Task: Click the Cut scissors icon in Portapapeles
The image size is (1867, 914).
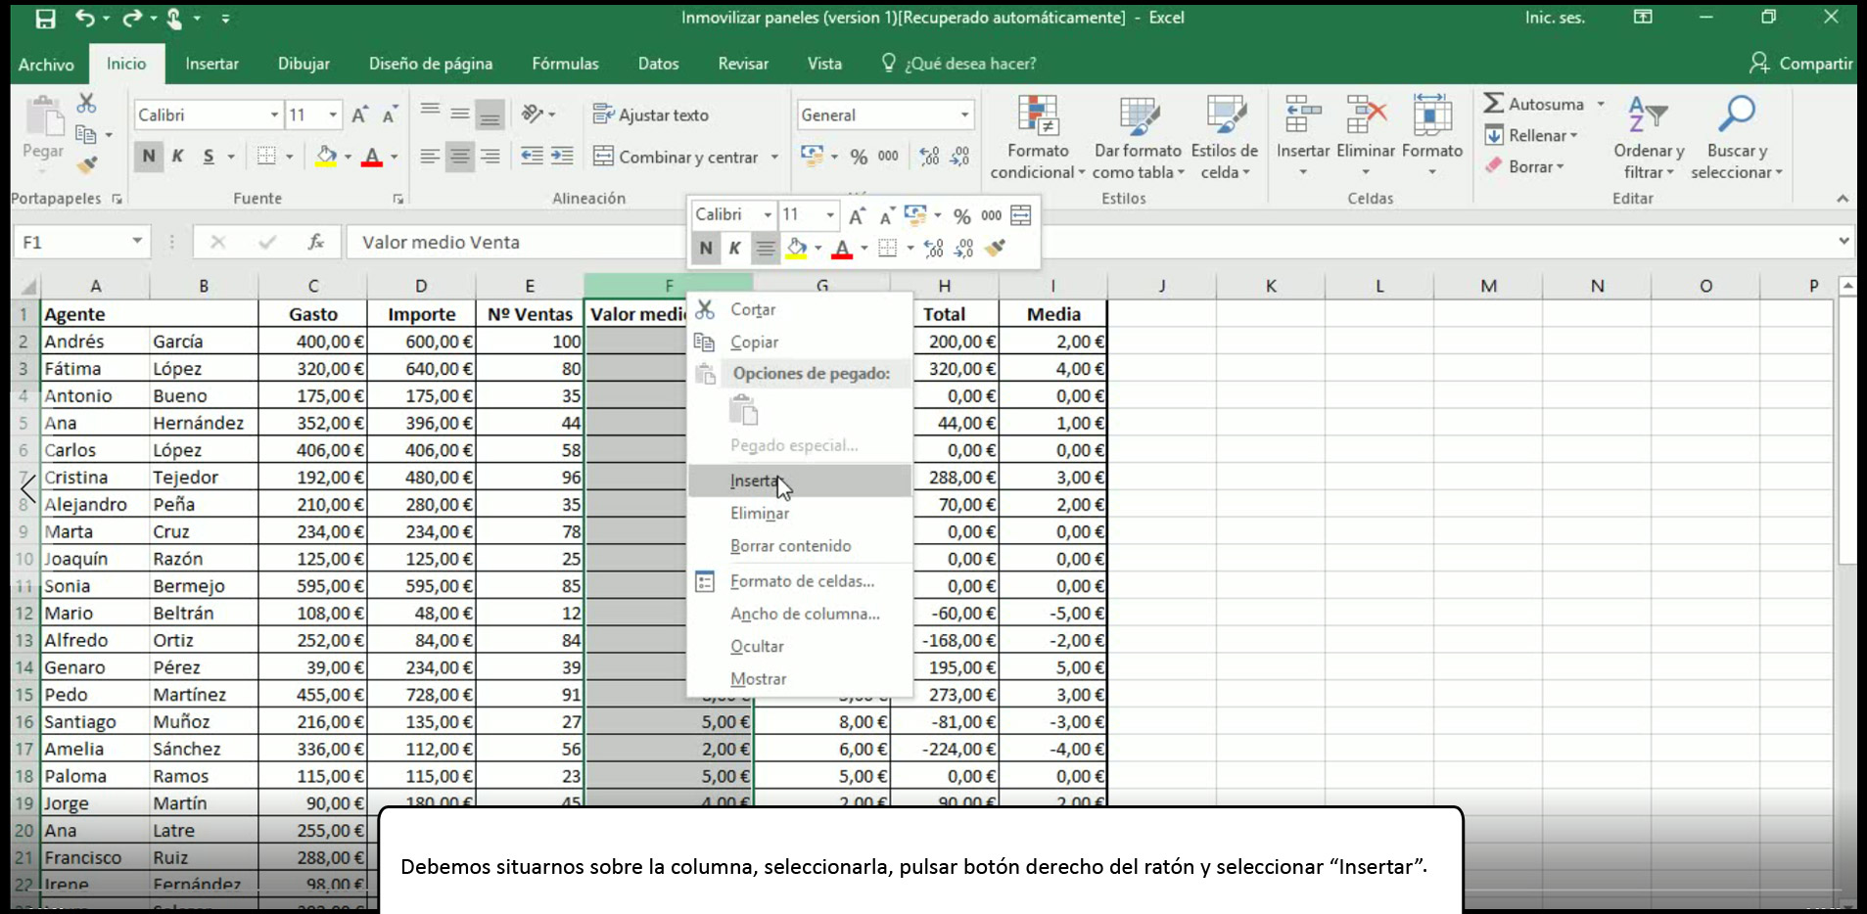Action: 86,103
